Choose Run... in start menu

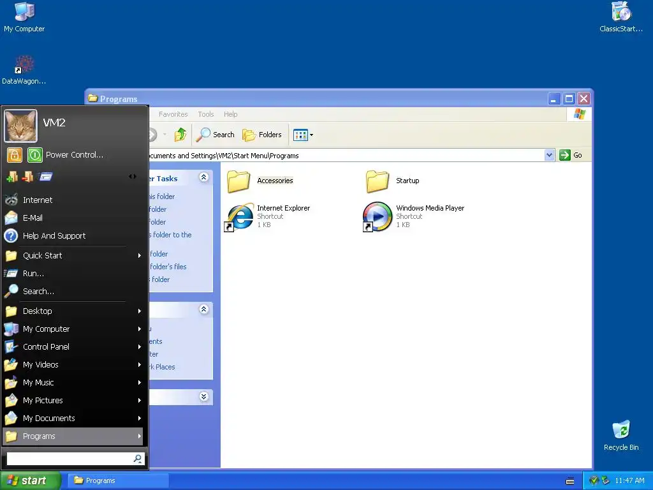tap(73, 273)
